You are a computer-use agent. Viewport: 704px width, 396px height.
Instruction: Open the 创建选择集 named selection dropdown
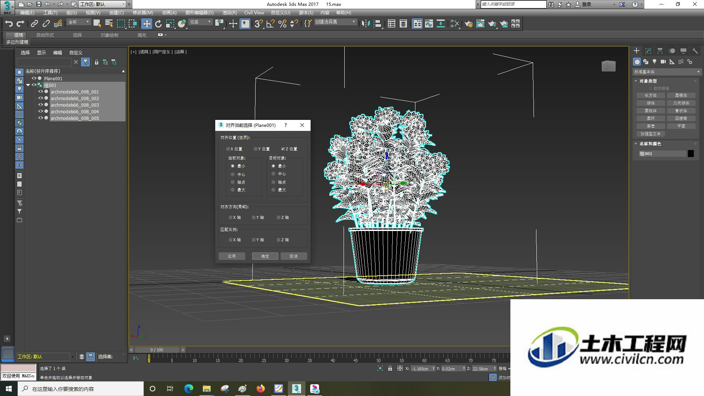(x=335, y=22)
